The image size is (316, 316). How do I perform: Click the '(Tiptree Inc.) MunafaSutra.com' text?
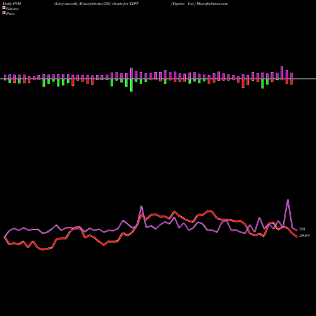[x=200, y=4]
